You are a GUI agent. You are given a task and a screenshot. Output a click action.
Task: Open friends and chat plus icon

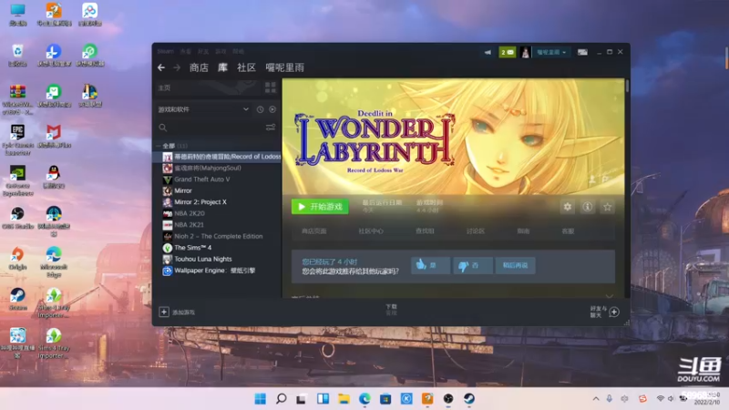[x=613, y=312]
